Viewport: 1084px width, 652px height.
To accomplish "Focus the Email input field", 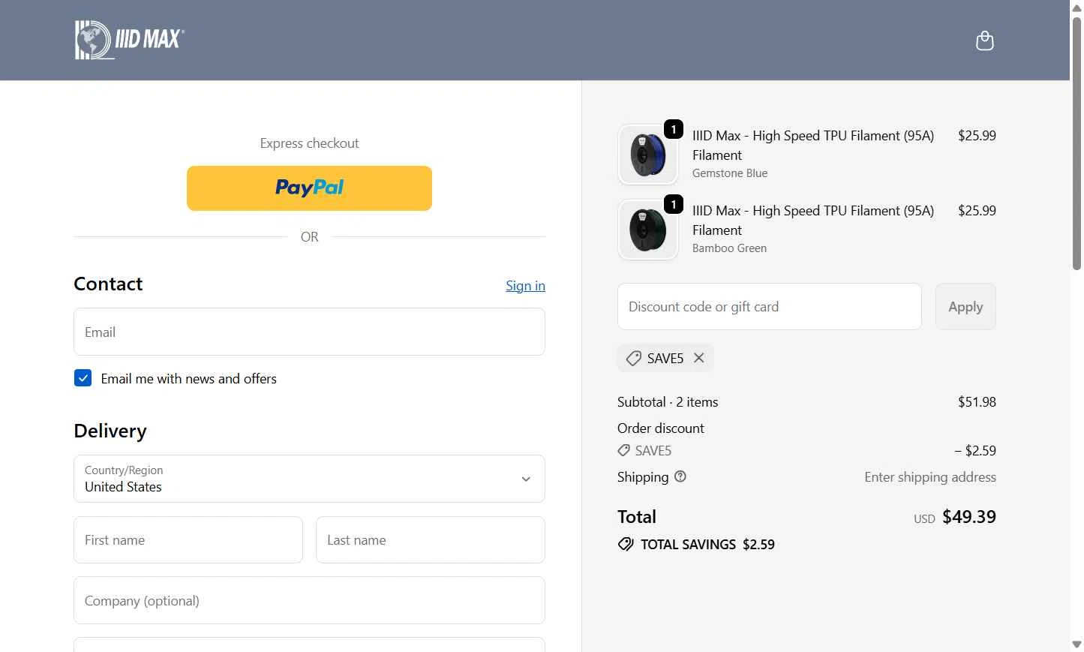I will pos(309,332).
